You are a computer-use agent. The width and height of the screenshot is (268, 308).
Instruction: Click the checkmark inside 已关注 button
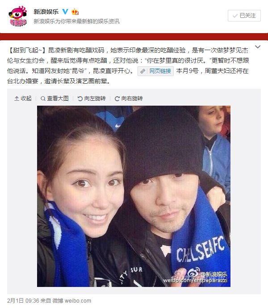point(235,16)
